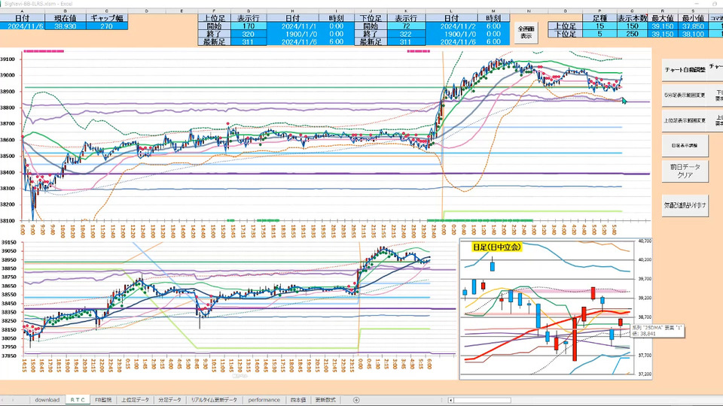Select the performance sheet tab
The height and width of the screenshot is (406, 723).
(264, 400)
